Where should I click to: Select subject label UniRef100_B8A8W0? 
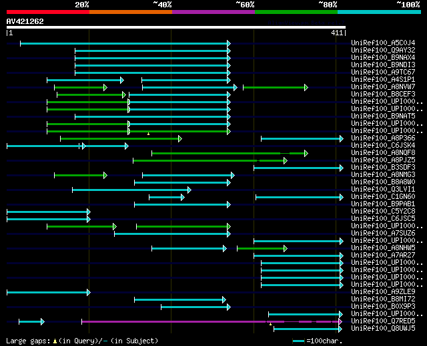pos(383,182)
